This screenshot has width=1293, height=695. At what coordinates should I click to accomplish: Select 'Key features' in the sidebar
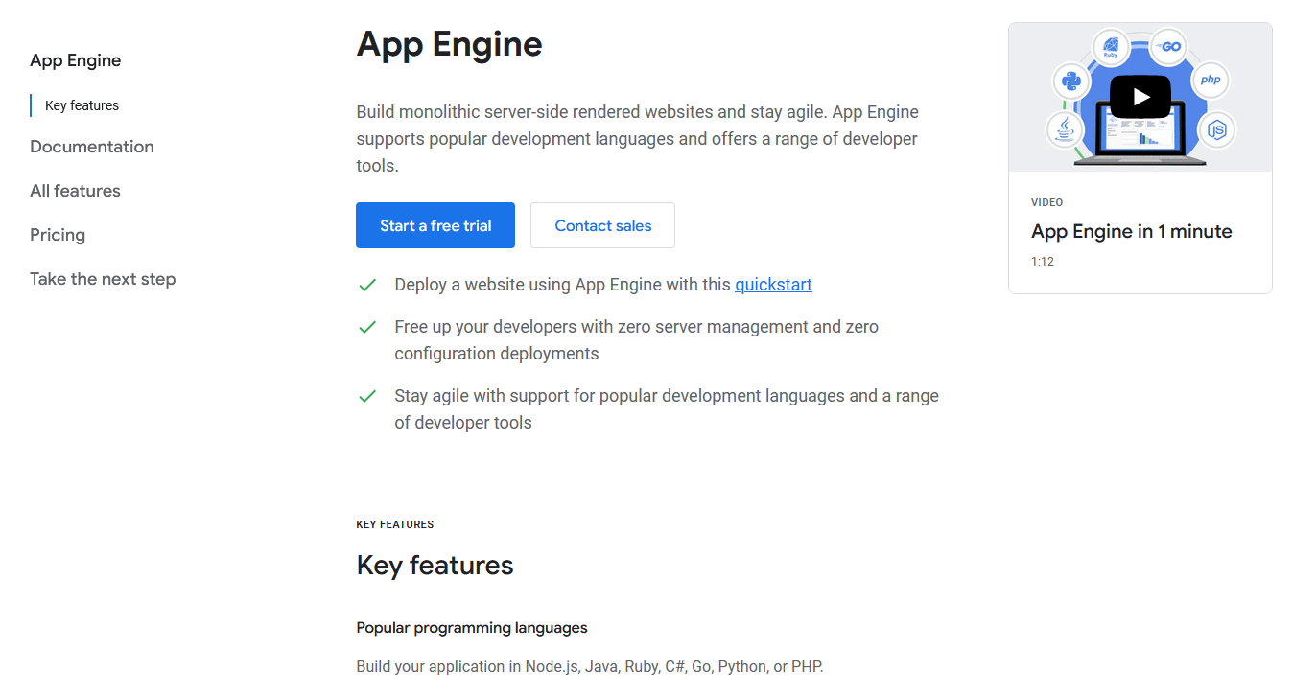pos(81,105)
